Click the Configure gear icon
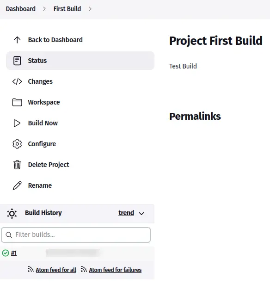 point(17,144)
